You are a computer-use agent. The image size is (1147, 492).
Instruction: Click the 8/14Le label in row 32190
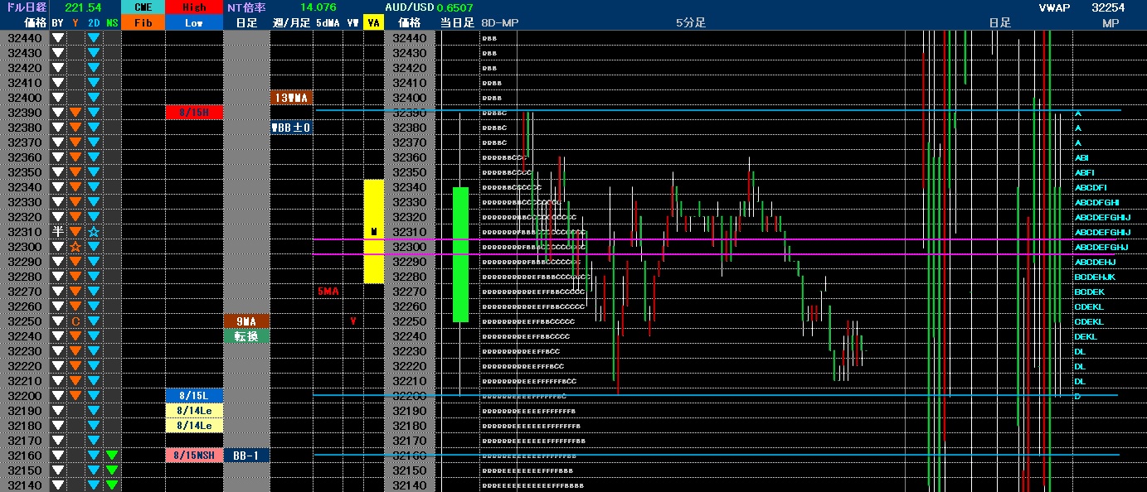tap(194, 411)
